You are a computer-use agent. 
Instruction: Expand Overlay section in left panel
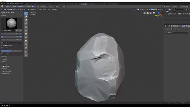[5, 57]
